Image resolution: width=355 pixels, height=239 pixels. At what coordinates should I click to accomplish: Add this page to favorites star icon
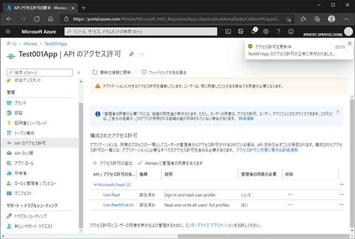pos(288,19)
